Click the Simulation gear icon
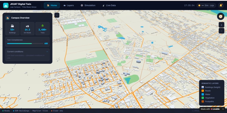 point(82,5)
